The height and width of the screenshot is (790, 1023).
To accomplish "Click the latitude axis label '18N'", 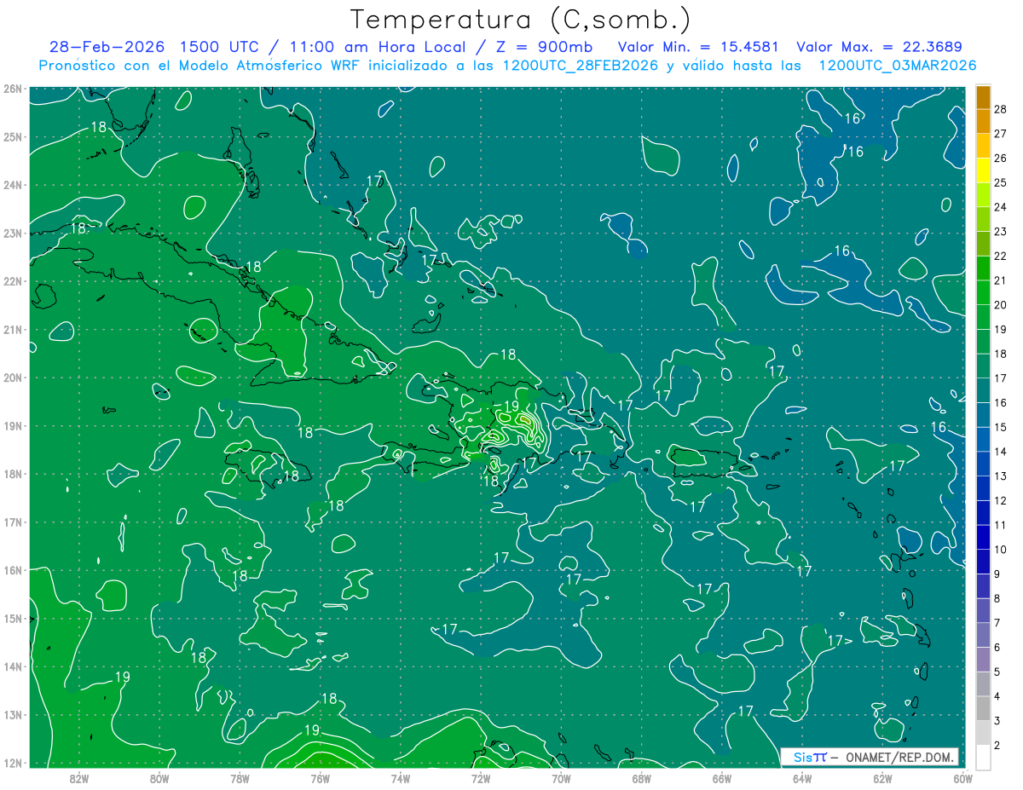I will coord(13,474).
